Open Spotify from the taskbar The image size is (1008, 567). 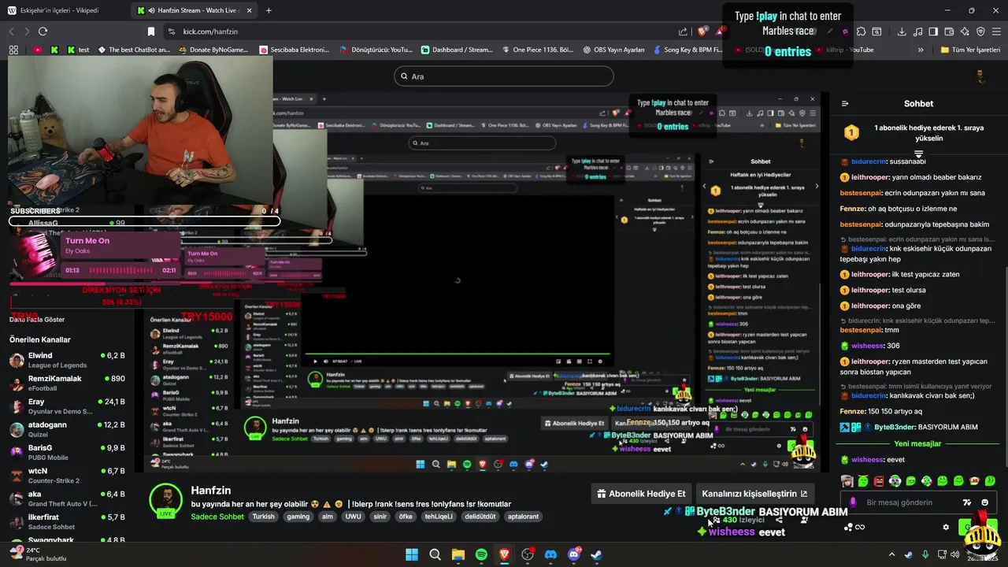click(481, 554)
